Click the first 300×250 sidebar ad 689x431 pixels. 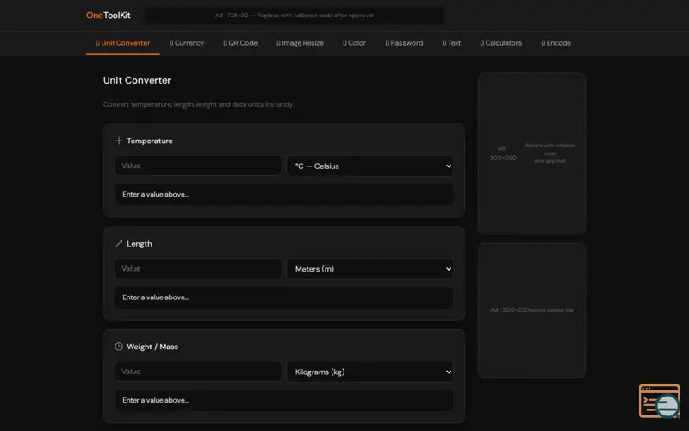click(531, 153)
